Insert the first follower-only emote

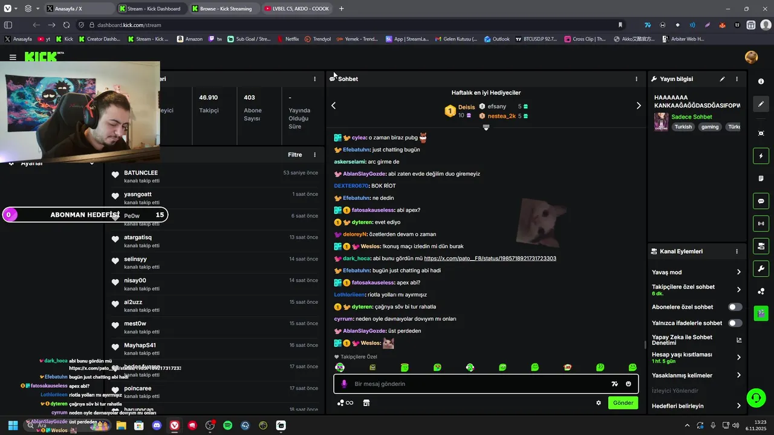340,367
